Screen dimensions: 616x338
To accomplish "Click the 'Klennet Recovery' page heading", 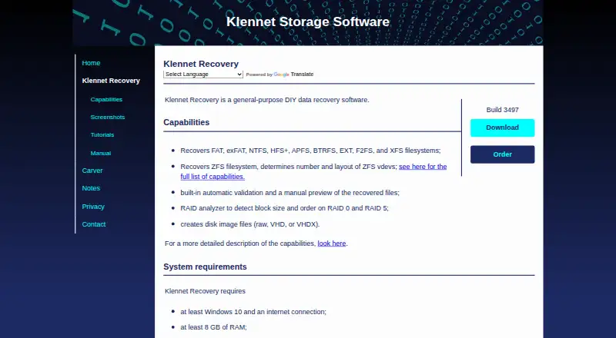I will point(201,64).
